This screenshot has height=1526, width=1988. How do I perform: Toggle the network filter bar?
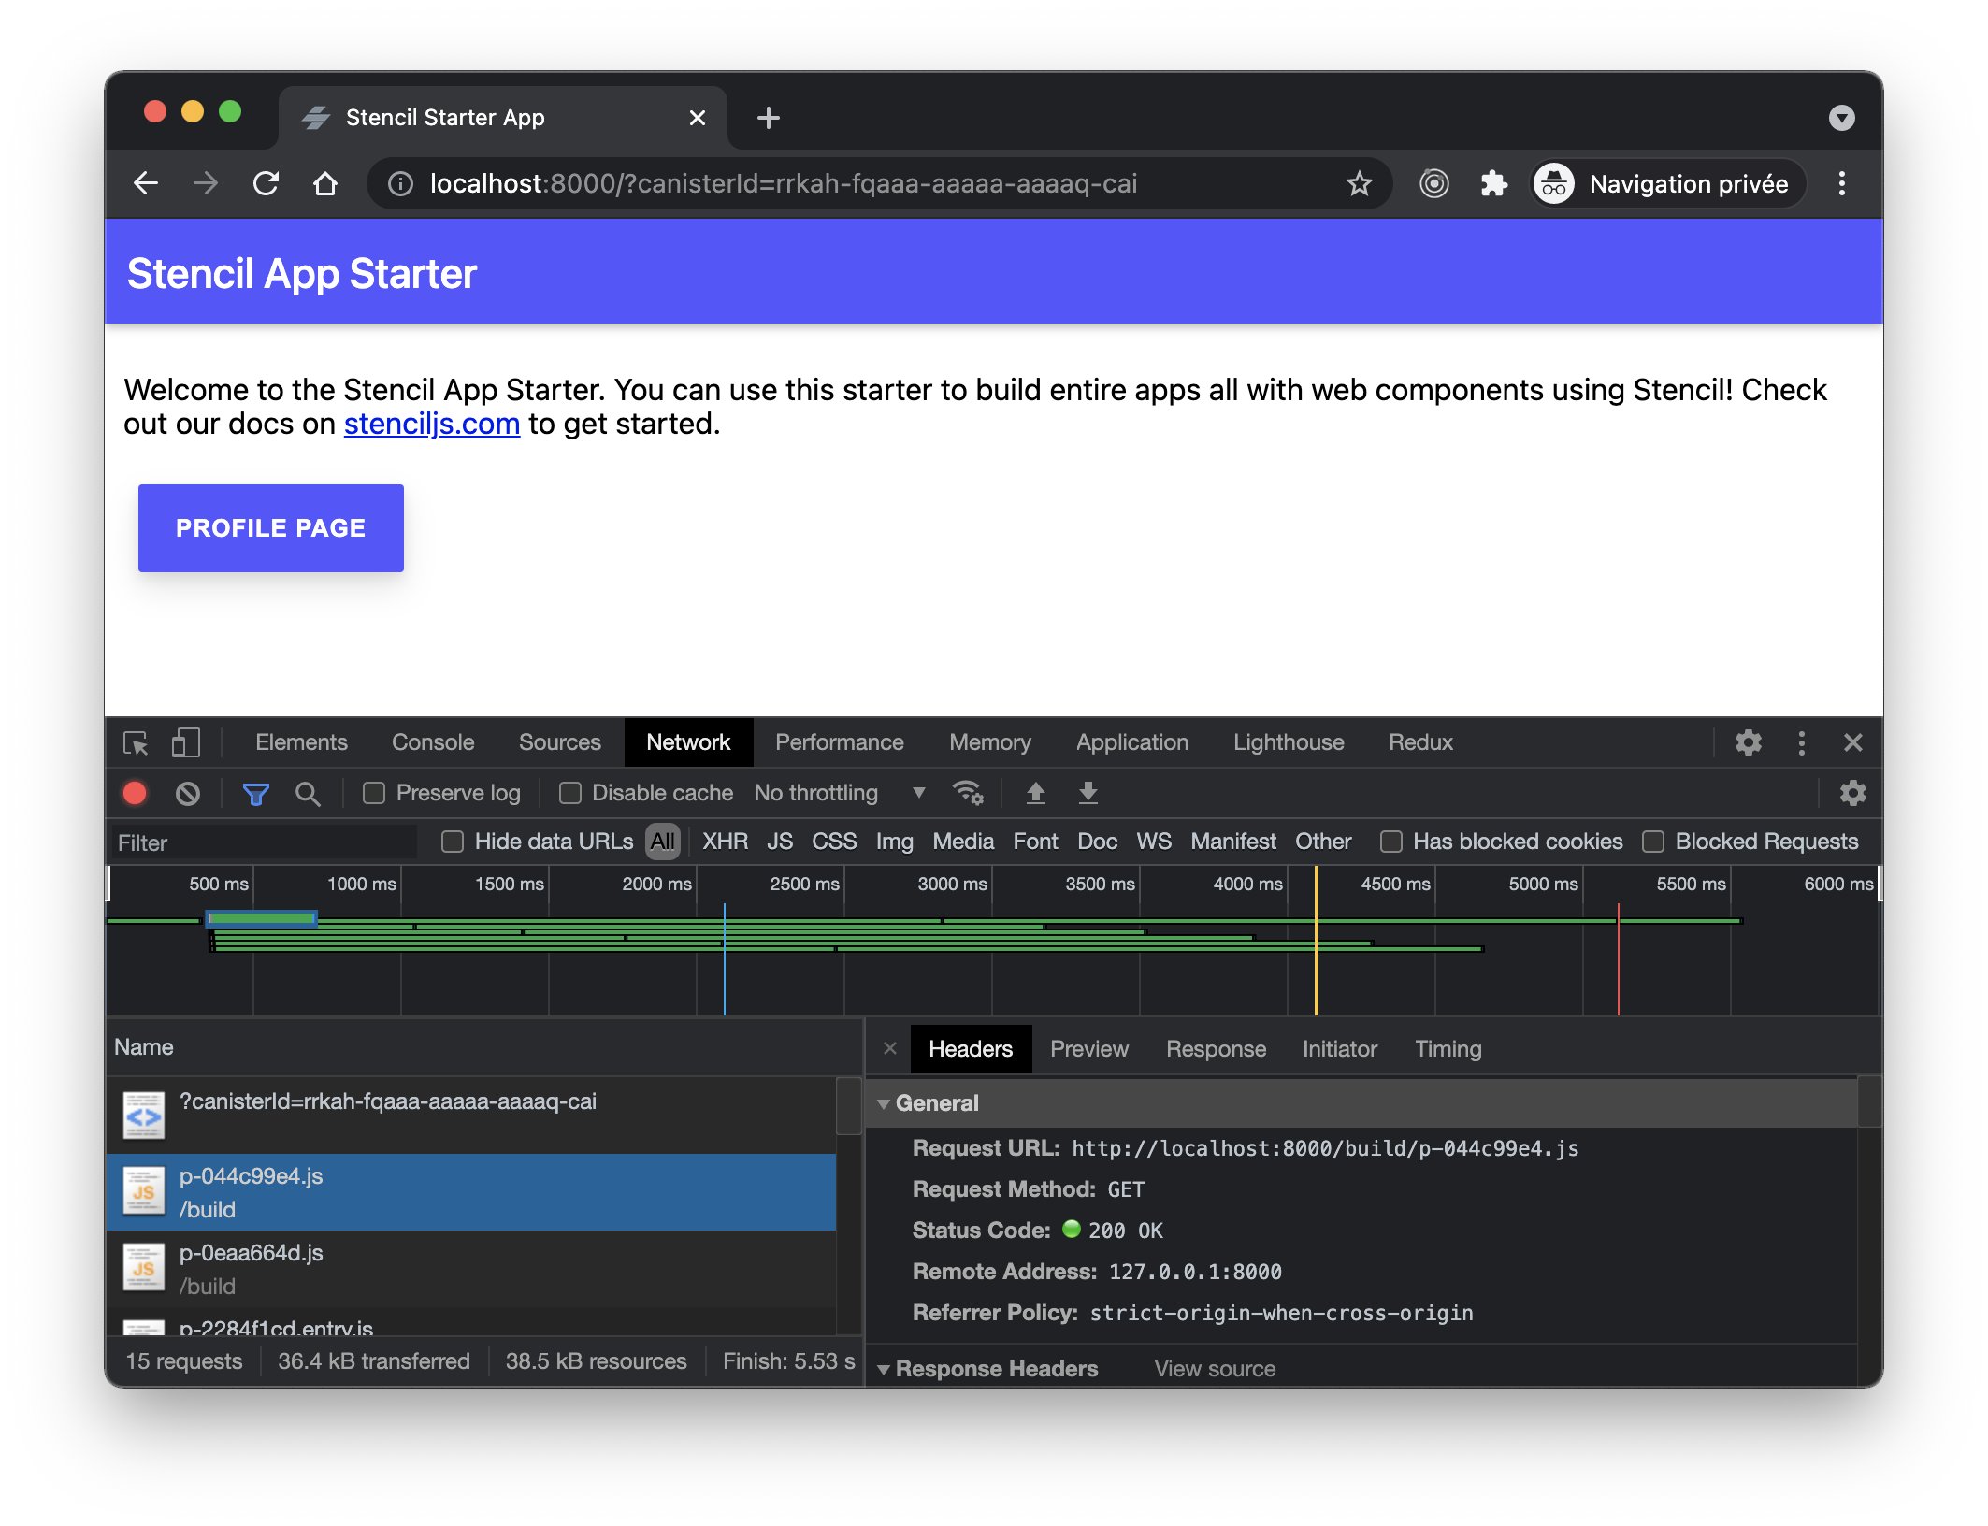pos(256,793)
